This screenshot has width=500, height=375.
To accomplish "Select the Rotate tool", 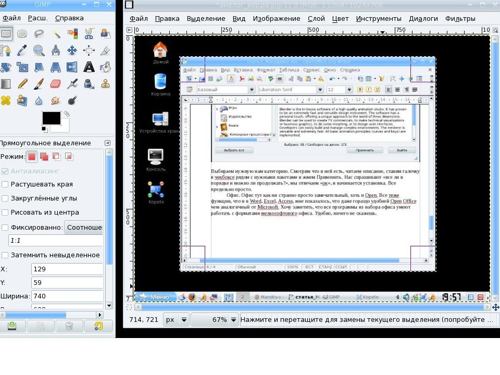I will click(x=6, y=67).
